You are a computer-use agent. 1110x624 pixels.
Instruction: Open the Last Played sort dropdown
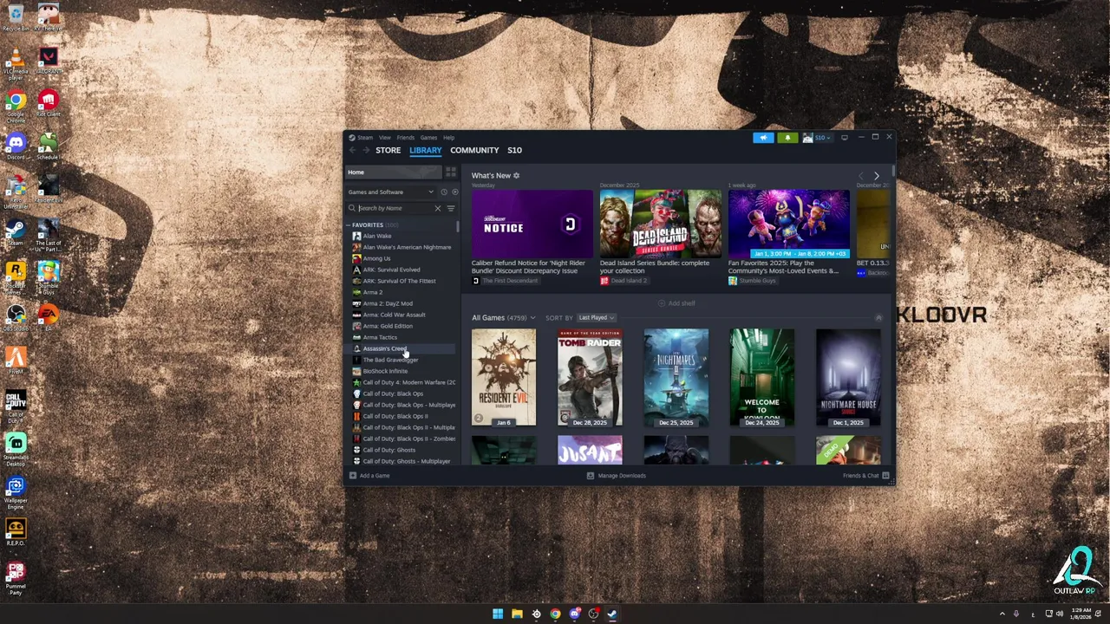[x=596, y=317]
